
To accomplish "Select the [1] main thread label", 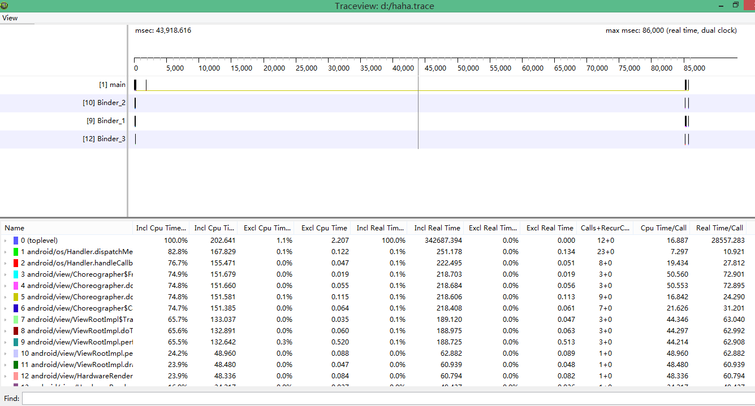I will (x=112, y=85).
